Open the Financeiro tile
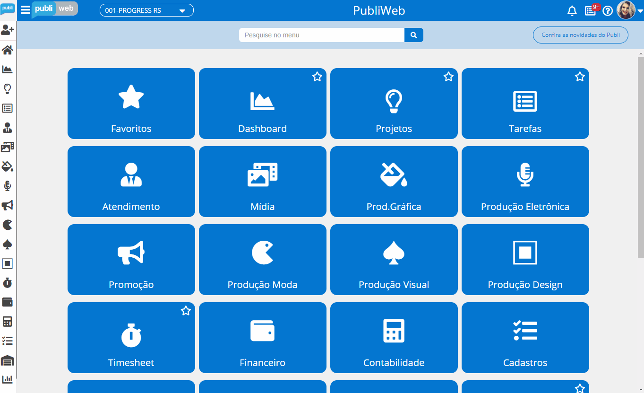 point(263,338)
